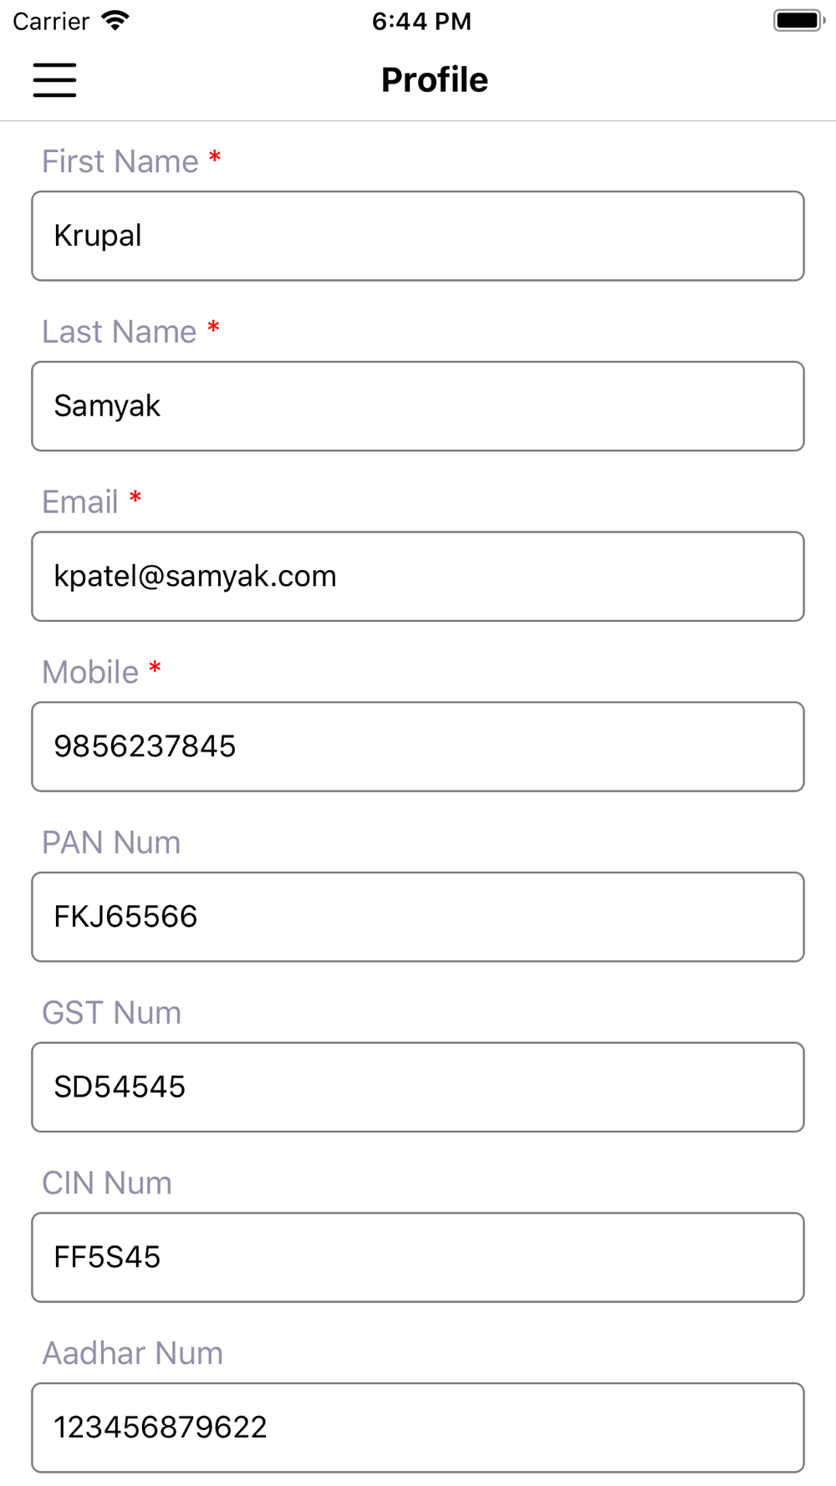
Task: Focus the Last Name field with Samyak
Action: point(418,406)
